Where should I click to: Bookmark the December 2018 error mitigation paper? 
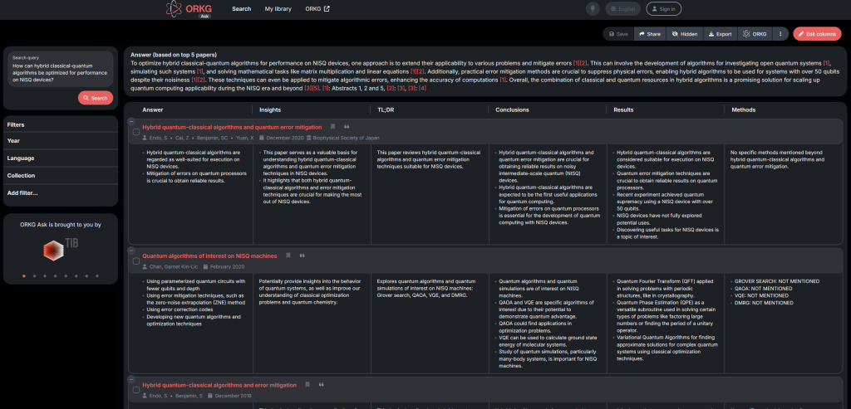[307, 385]
